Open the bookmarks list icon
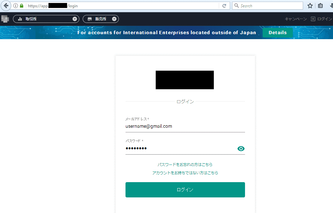The height and width of the screenshot is (213, 333). click(320, 6)
